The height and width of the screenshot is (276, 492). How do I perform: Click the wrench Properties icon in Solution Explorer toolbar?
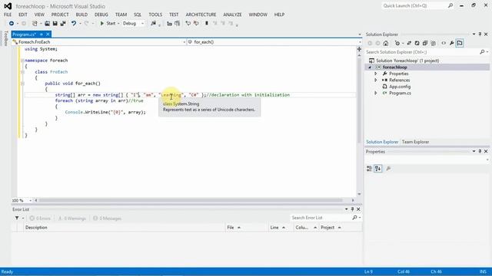(451, 43)
